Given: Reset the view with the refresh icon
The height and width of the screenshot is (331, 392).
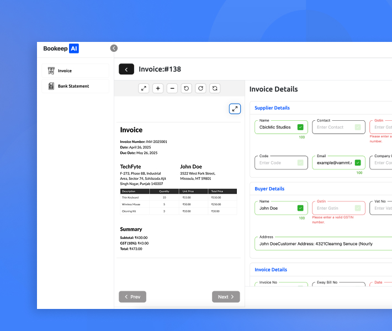Looking at the screenshot, I should click(215, 88).
